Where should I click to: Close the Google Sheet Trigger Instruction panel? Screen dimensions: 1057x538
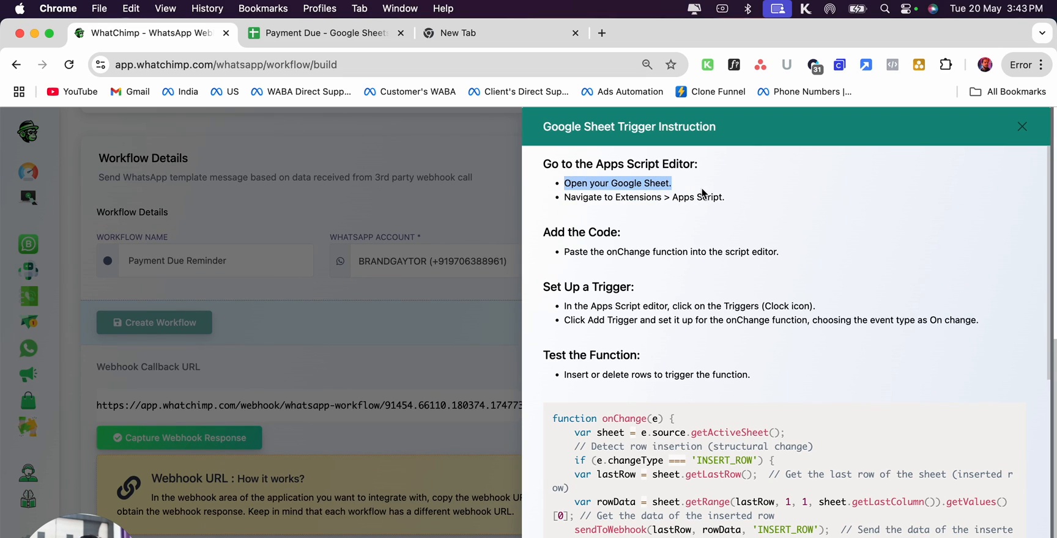1022,127
